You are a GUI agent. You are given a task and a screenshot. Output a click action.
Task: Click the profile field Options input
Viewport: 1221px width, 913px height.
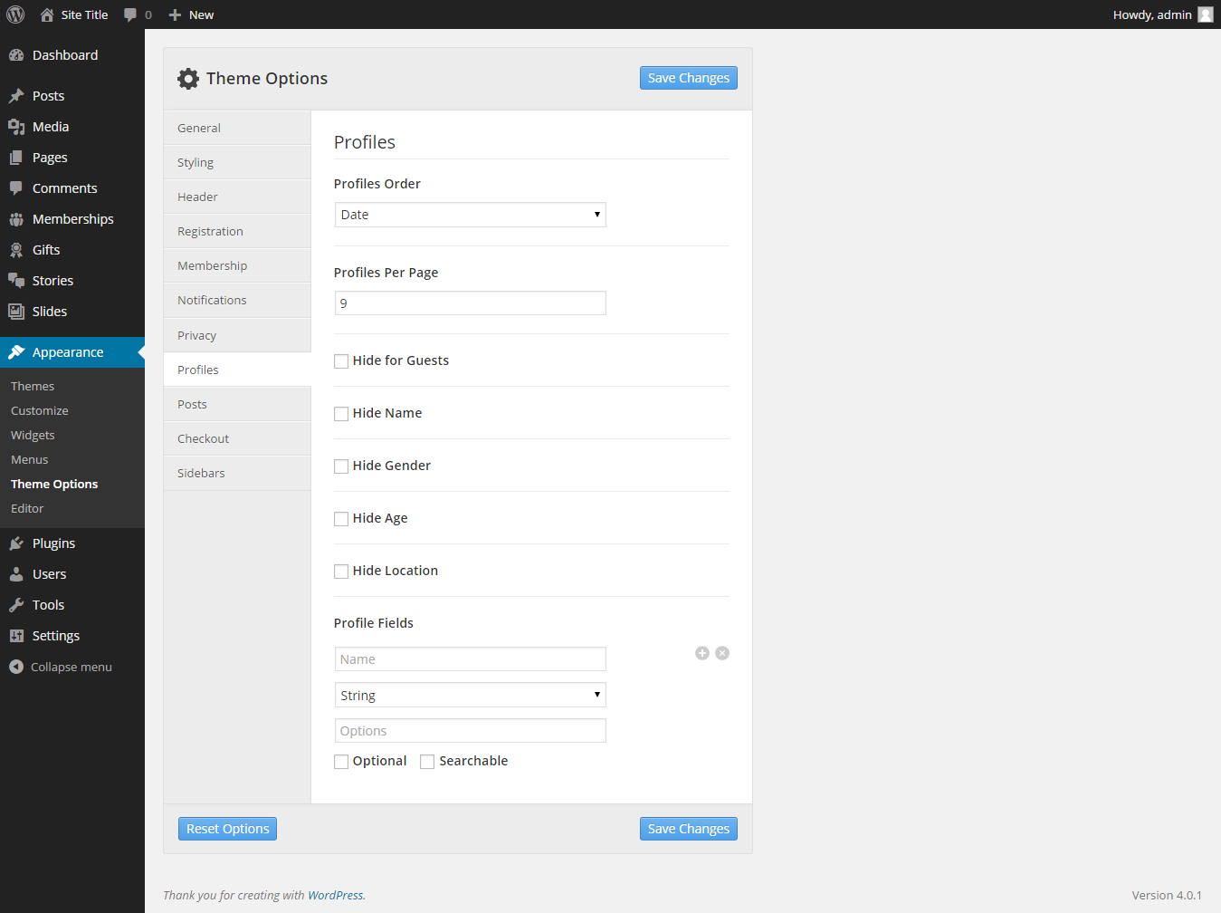[x=470, y=731]
